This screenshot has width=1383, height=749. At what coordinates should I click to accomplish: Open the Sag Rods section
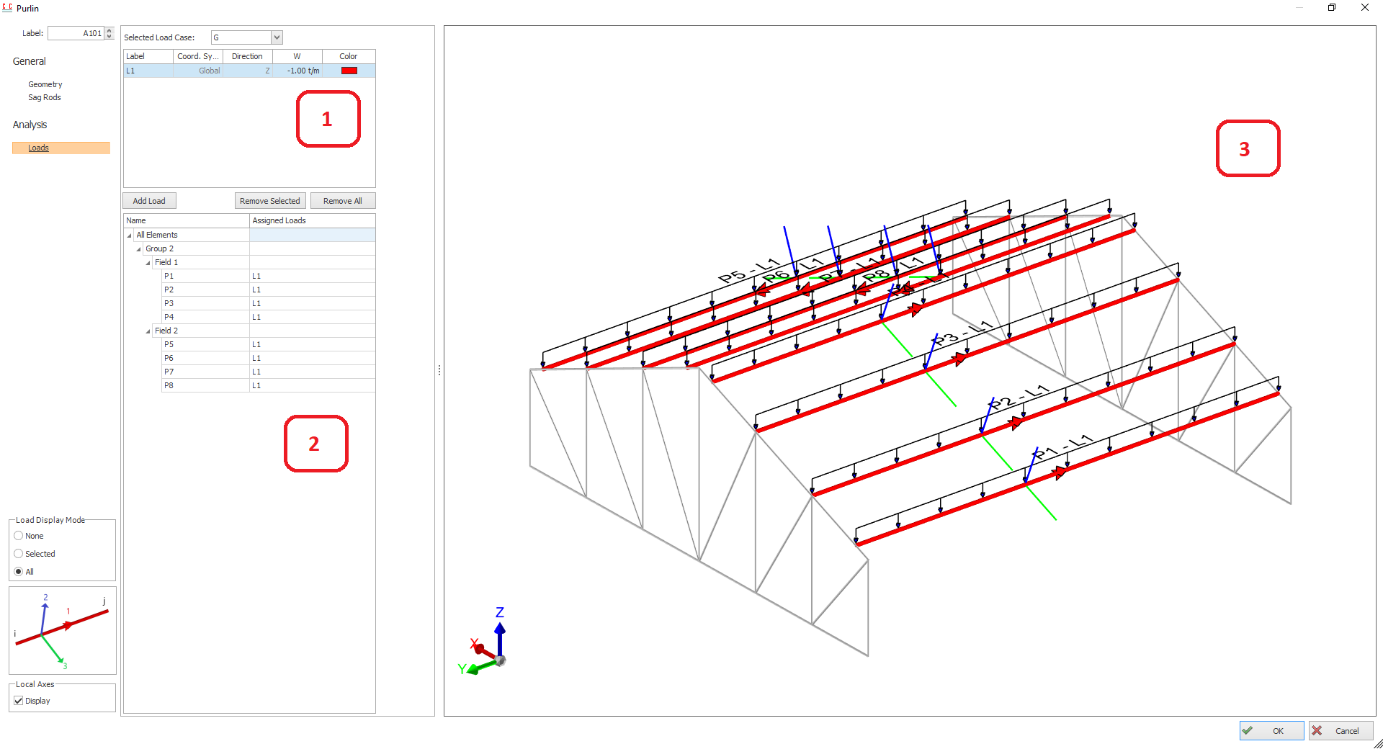(x=45, y=97)
